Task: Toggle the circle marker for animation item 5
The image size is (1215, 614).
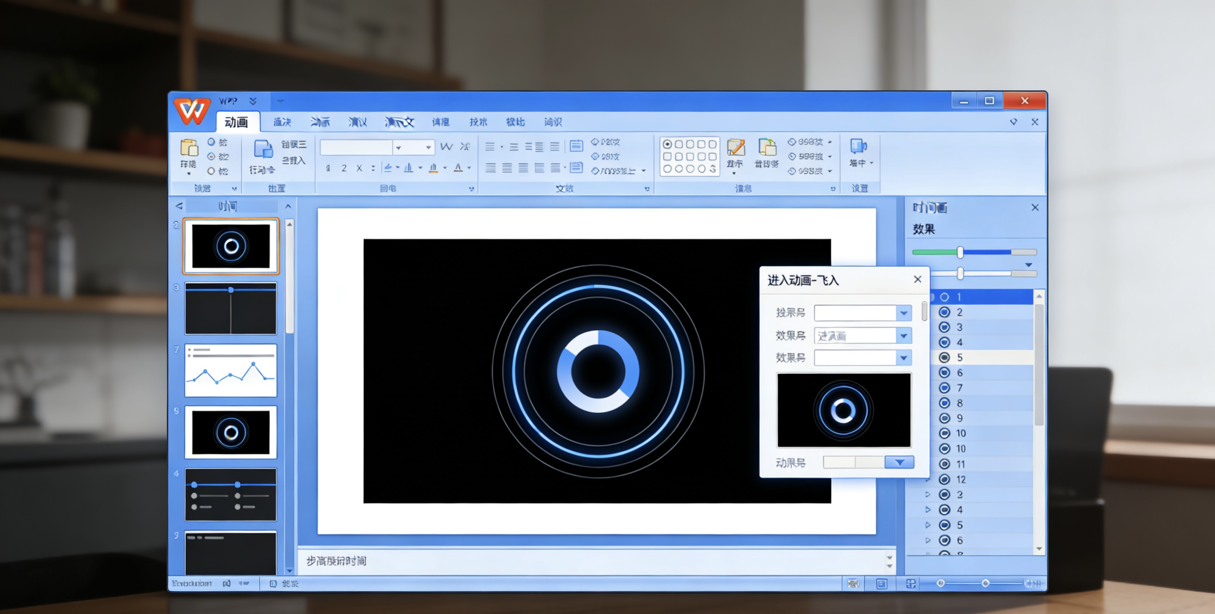Action: click(944, 358)
